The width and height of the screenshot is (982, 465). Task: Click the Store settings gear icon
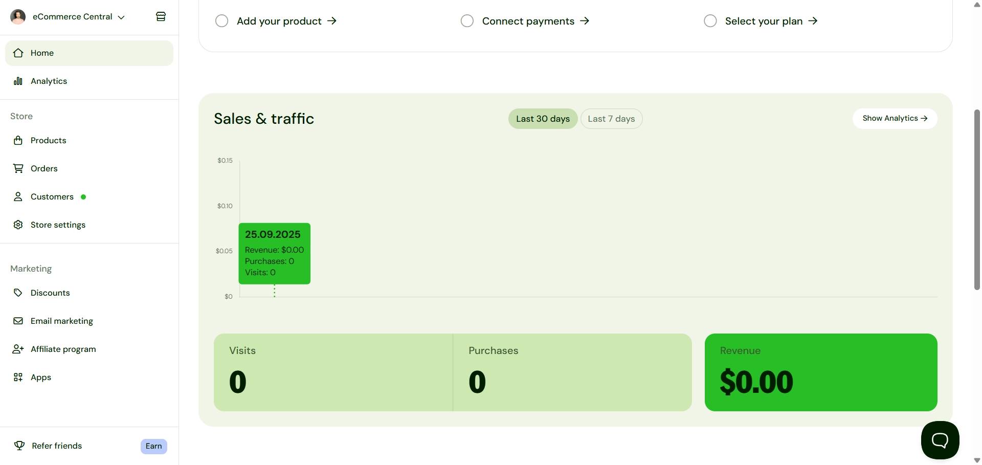pos(18,225)
